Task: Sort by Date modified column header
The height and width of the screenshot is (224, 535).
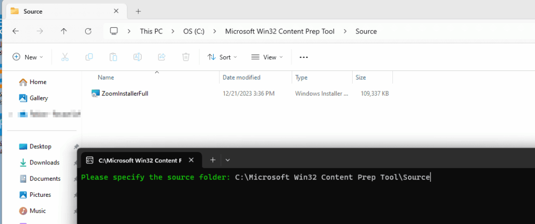Action: (x=241, y=77)
